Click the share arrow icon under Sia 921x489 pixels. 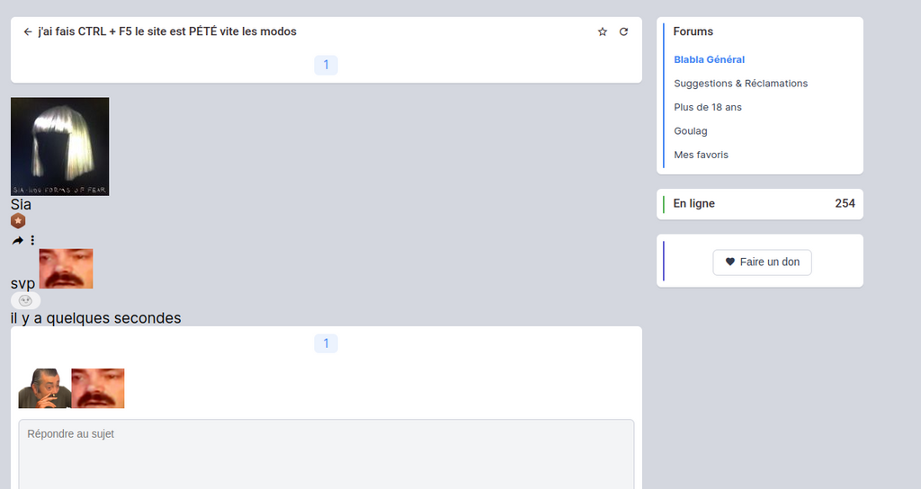click(18, 240)
